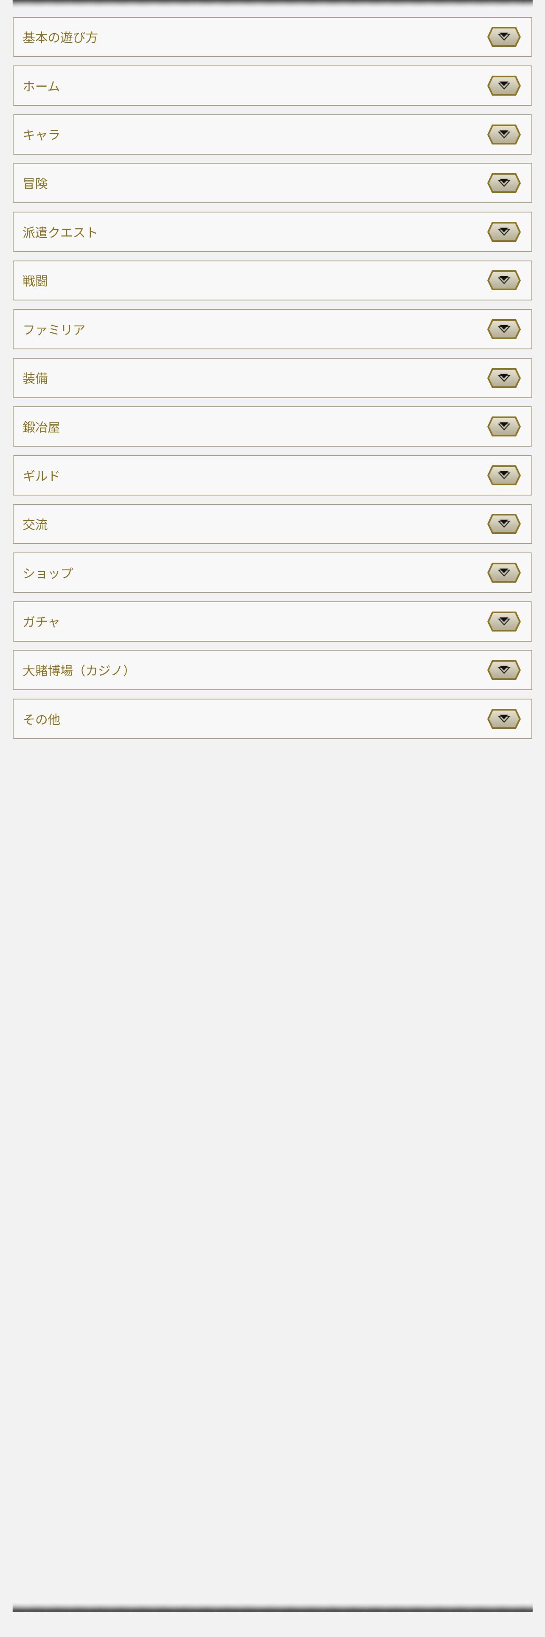Expand the ギルド dropdown arrow
The height and width of the screenshot is (1637, 545).
point(504,476)
